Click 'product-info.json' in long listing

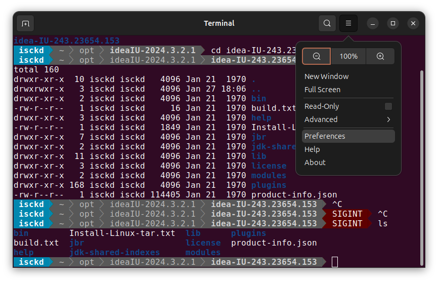pyautogui.click(x=294, y=194)
